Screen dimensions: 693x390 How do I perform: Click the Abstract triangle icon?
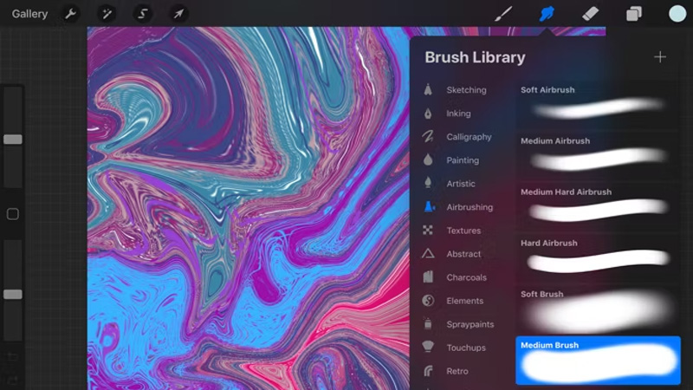click(428, 254)
